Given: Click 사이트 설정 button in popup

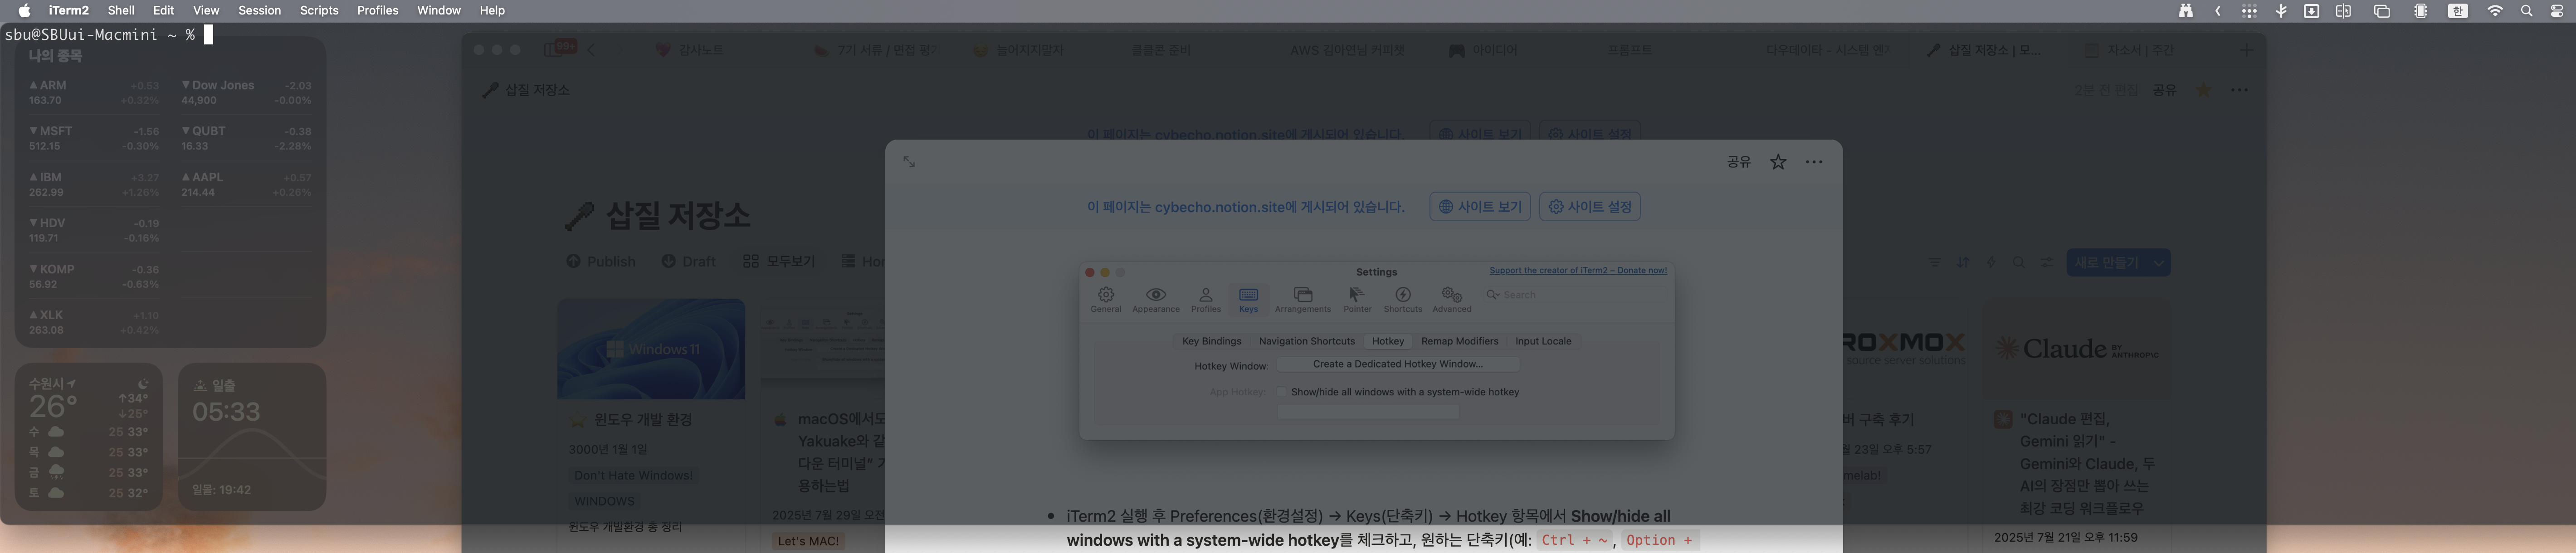Looking at the screenshot, I should pos(1589,207).
